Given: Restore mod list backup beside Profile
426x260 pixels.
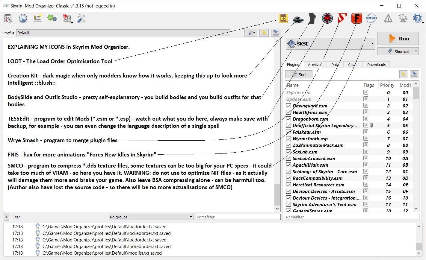Looking at the screenshot, I should (264, 33).
